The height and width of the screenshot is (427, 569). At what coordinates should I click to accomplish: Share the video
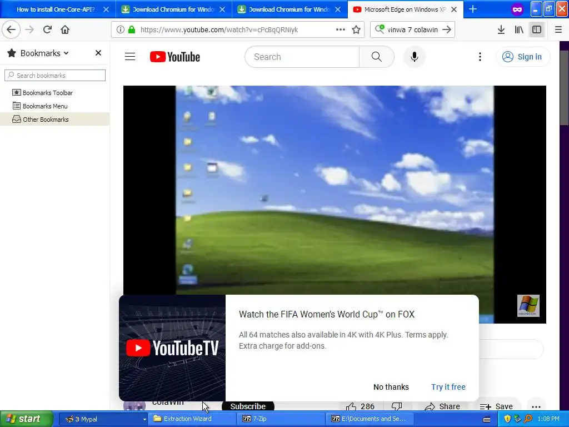pos(442,406)
